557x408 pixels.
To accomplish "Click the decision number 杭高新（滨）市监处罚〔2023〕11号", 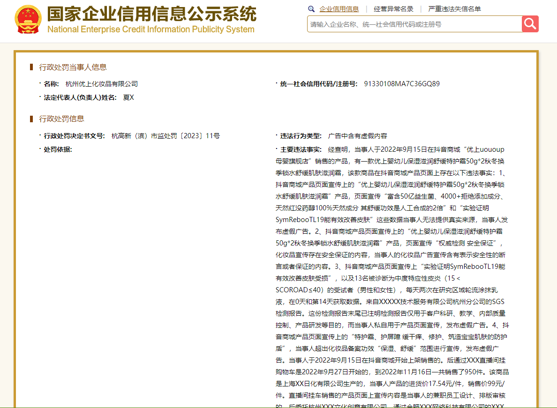I will [x=166, y=136].
